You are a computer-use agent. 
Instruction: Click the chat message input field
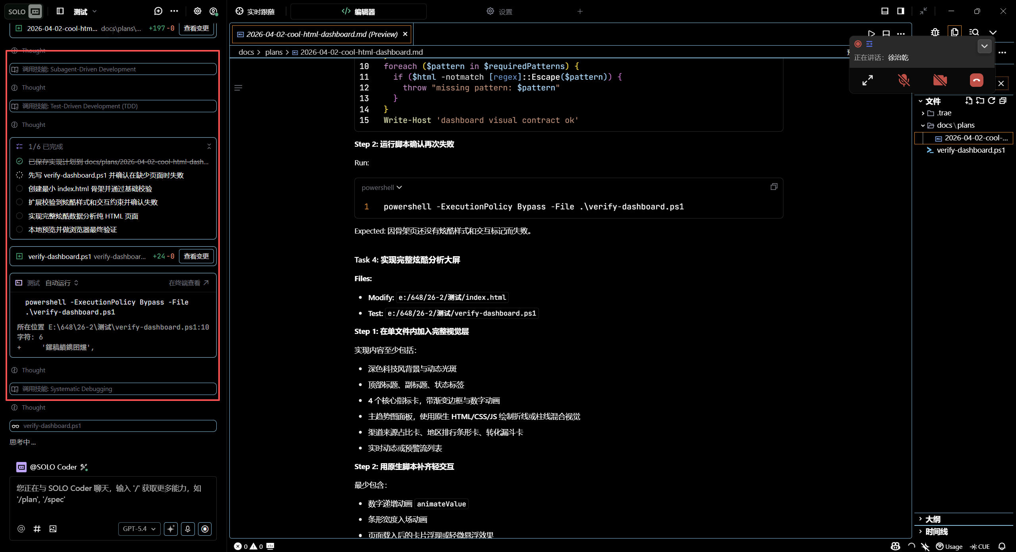pos(113,496)
